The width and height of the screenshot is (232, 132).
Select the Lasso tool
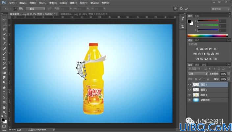click(4, 29)
